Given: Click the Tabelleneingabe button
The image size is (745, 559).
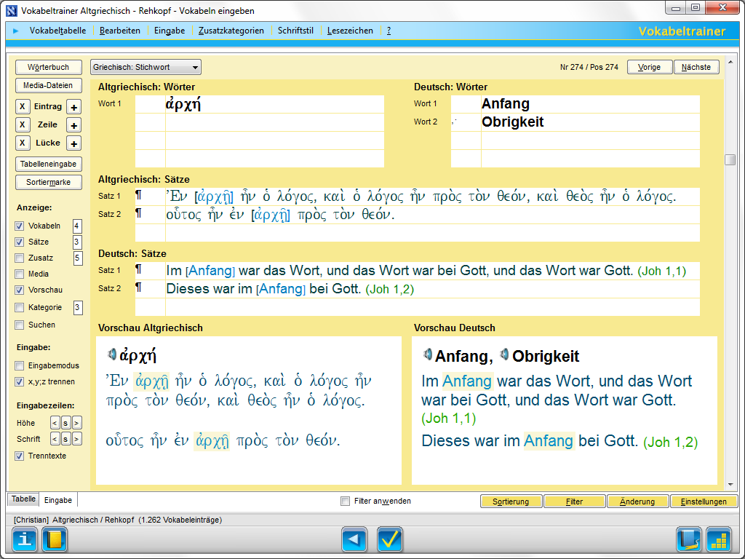Looking at the screenshot, I should click(49, 164).
